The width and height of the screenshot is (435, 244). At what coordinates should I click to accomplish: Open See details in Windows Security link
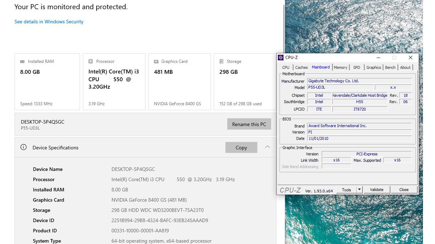pyautogui.click(x=49, y=22)
